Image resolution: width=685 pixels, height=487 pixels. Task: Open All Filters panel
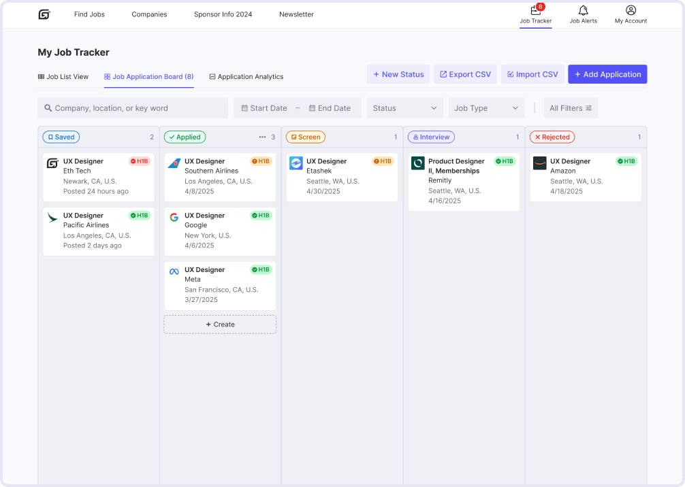[x=571, y=107]
